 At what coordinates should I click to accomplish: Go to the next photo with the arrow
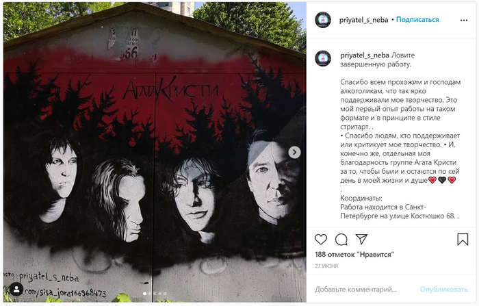point(294,152)
